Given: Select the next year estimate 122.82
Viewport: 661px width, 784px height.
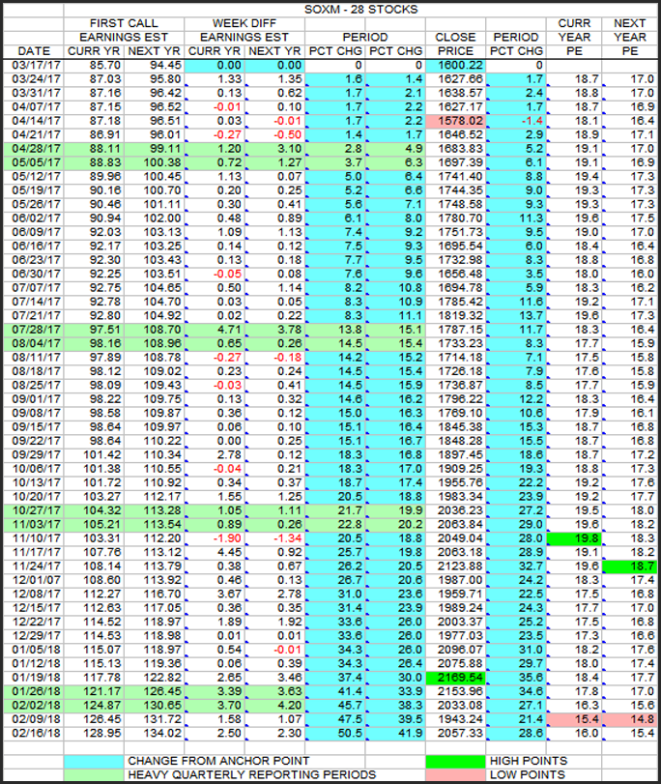Looking at the screenshot, I should tap(154, 678).
